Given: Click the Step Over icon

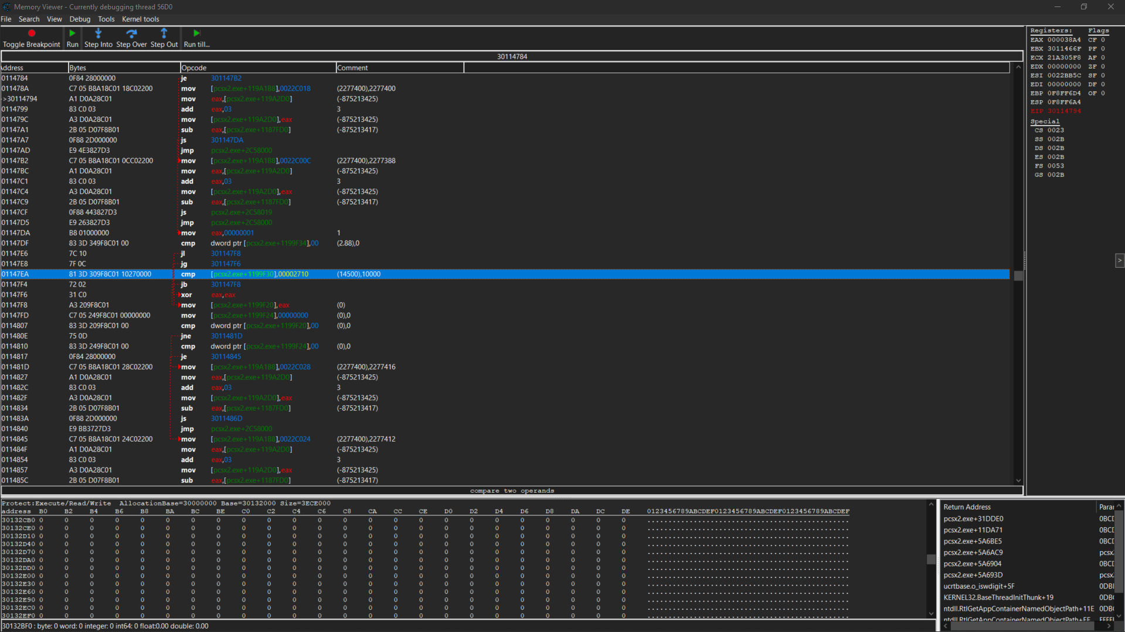Looking at the screenshot, I should point(131,33).
